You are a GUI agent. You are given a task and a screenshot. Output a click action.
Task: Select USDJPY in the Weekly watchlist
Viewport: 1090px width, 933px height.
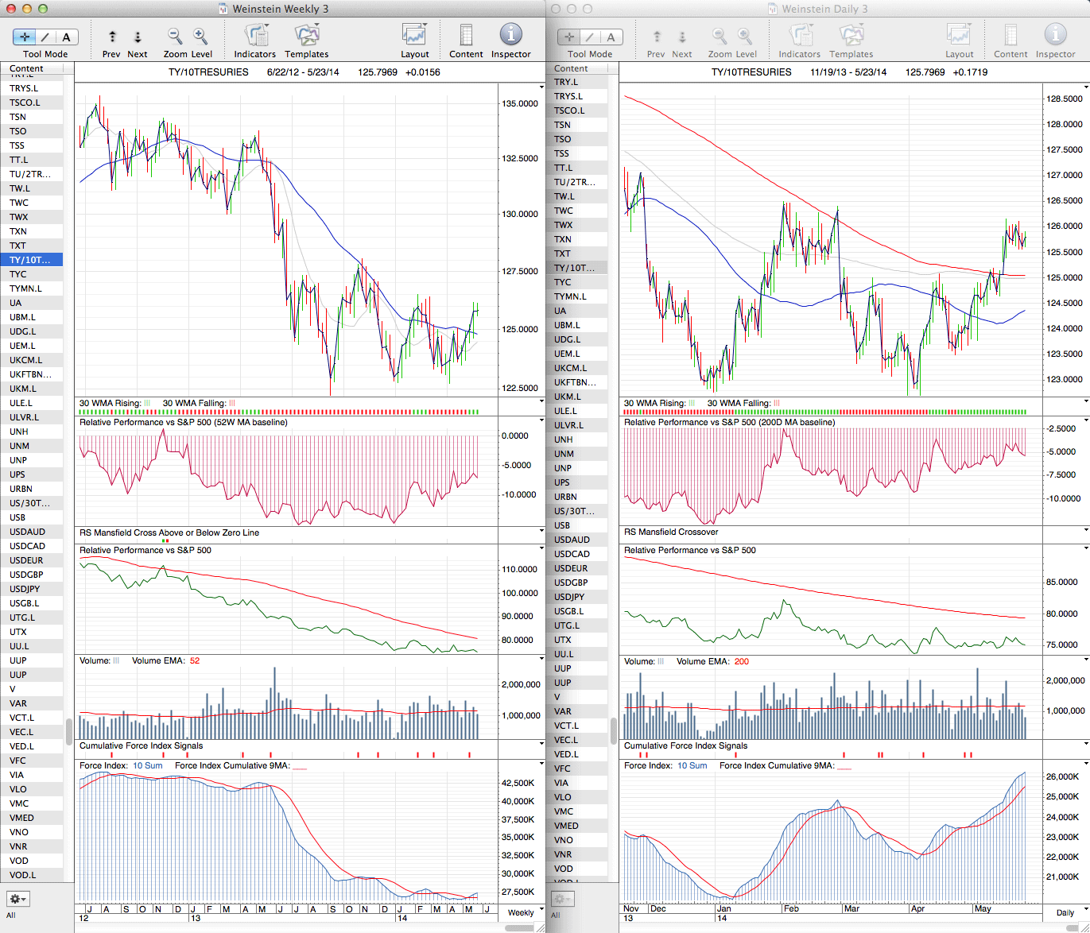point(25,589)
